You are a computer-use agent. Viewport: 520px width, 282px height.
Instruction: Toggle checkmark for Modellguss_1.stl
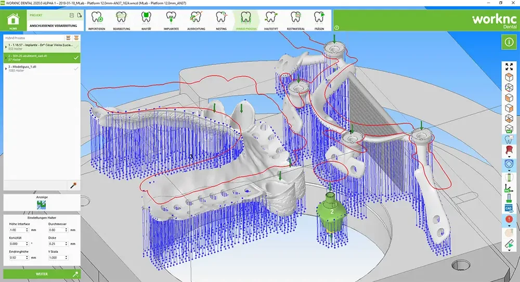tap(76, 68)
